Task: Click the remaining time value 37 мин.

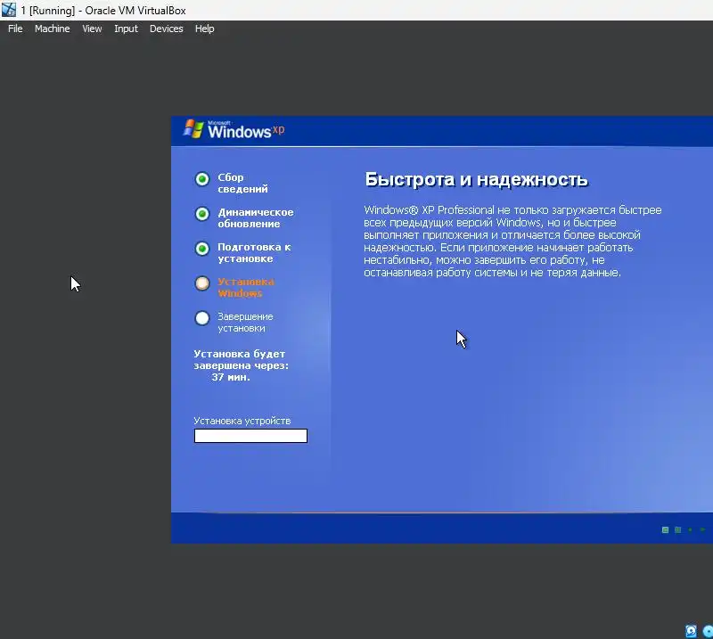Action: click(231, 377)
